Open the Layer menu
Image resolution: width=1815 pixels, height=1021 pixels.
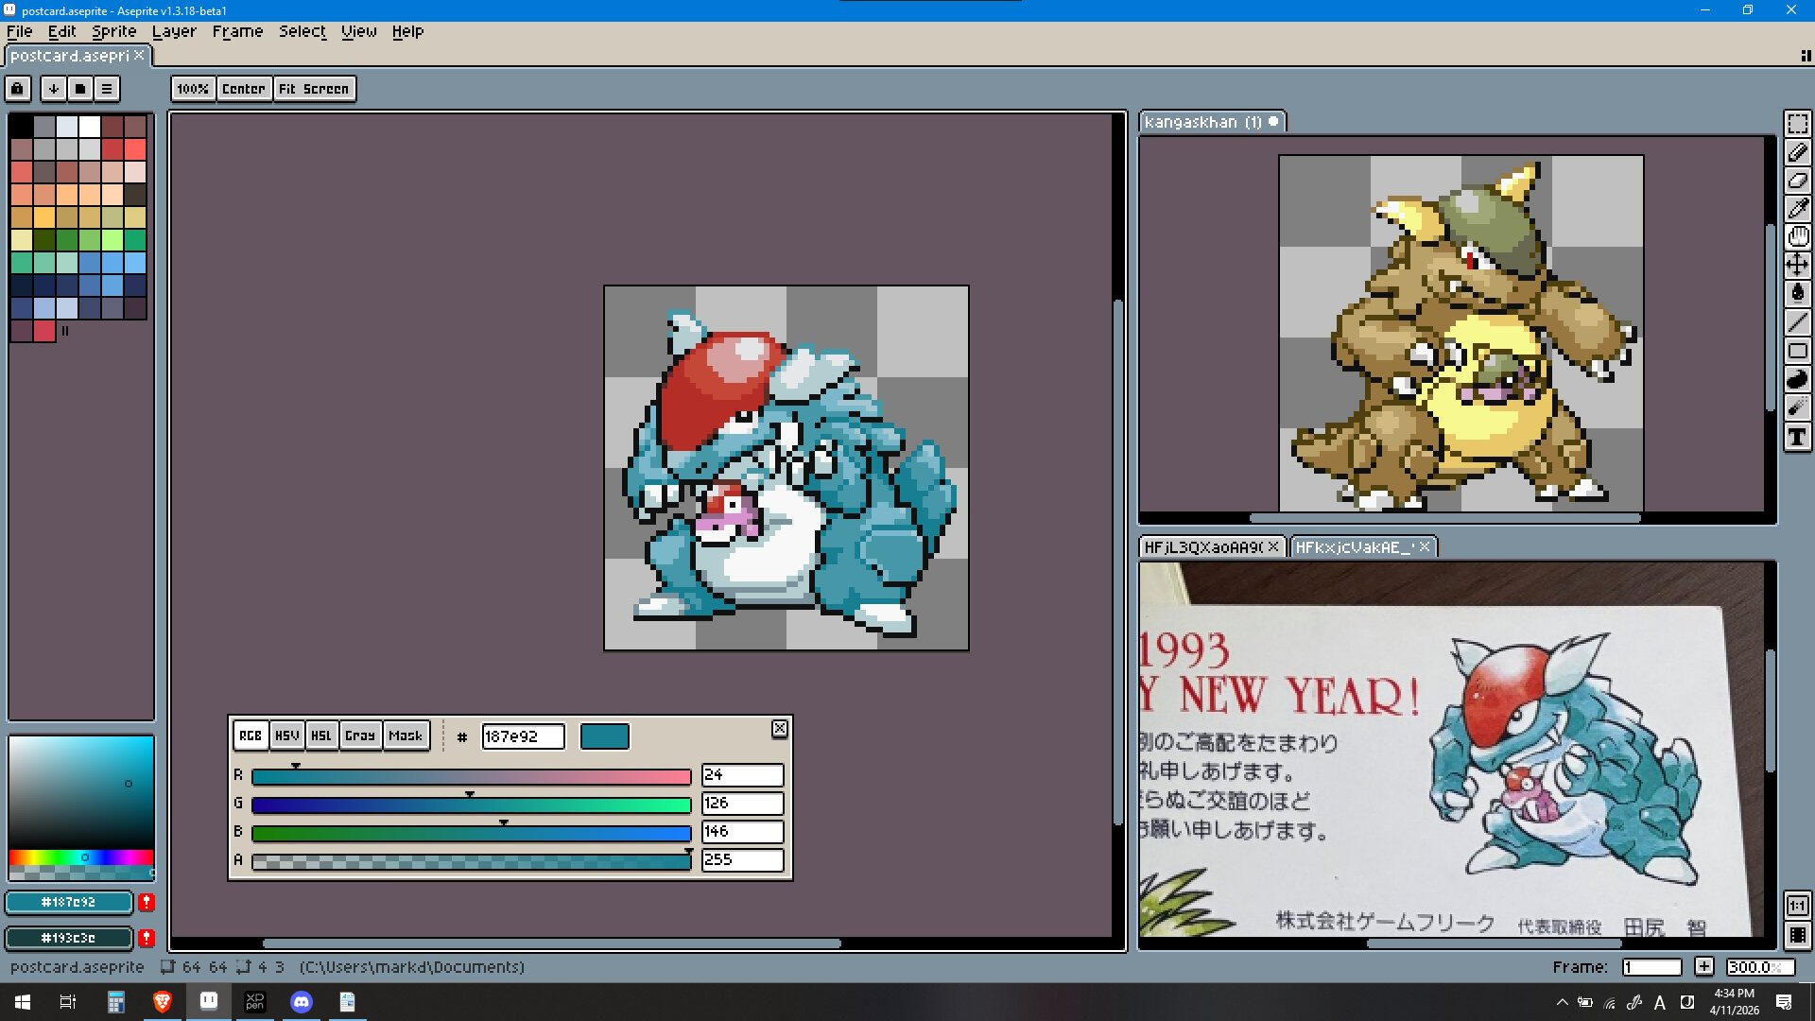(x=175, y=31)
